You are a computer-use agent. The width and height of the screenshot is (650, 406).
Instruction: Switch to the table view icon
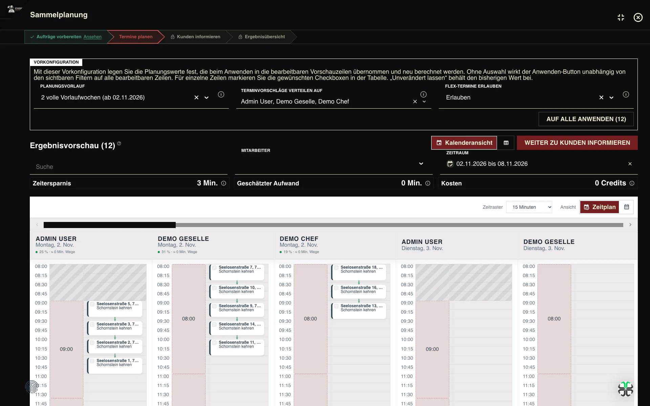point(506,143)
